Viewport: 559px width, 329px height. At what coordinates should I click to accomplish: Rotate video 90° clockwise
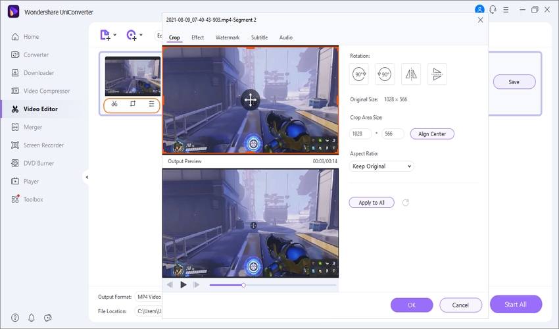[359, 74]
